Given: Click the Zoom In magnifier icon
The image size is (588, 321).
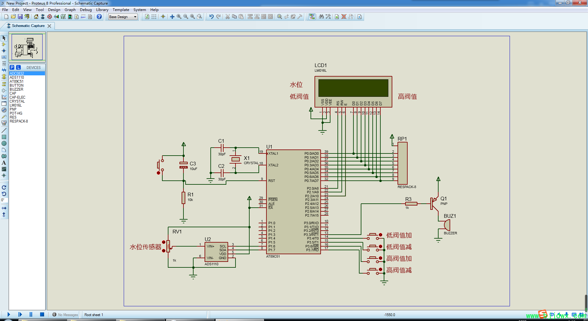Looking at the screenshot, I should (x=179, y=17).
